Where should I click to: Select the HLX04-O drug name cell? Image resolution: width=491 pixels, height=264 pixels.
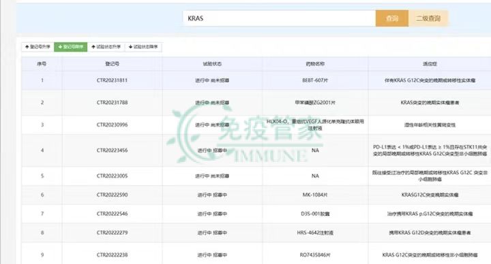click(315, 125)
